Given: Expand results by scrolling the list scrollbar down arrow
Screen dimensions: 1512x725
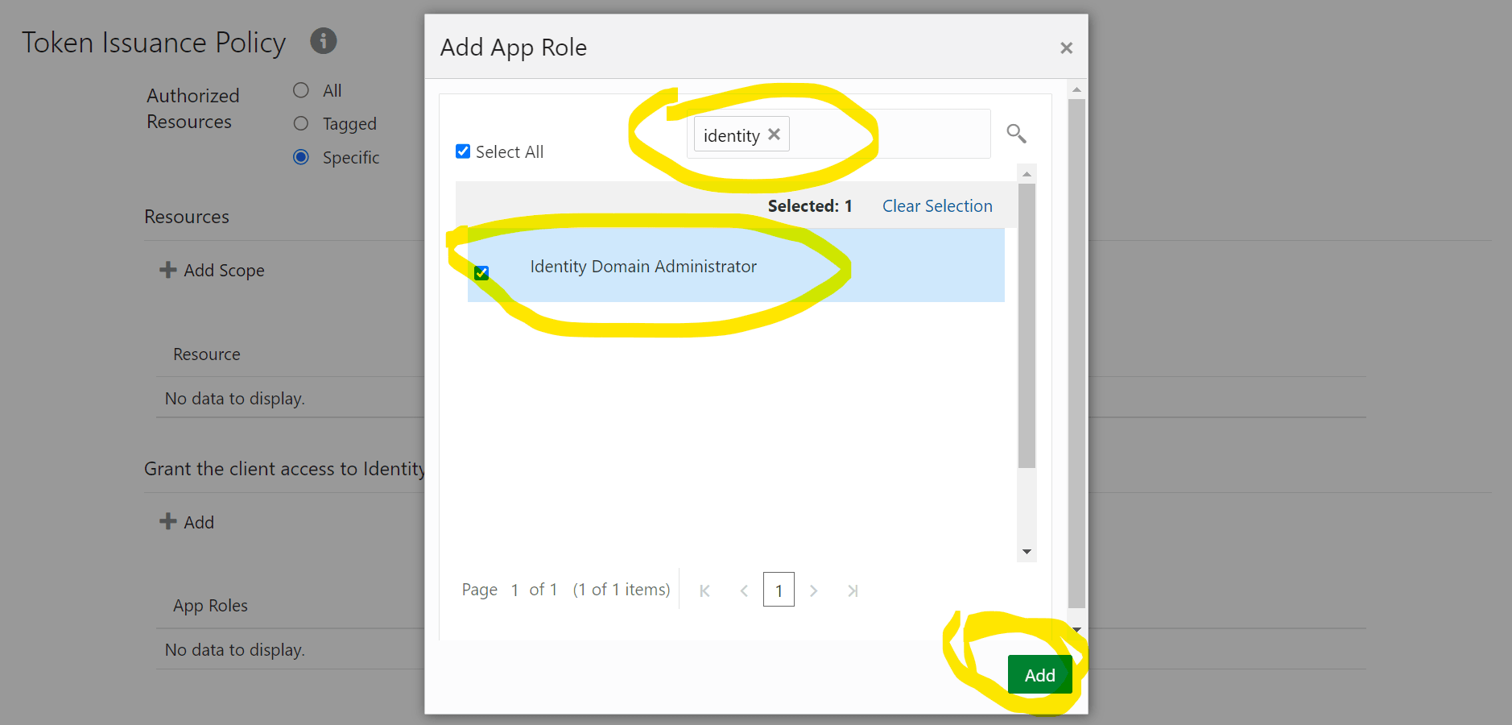Looking at the screenshot, I should click(x=1027, y=552).
